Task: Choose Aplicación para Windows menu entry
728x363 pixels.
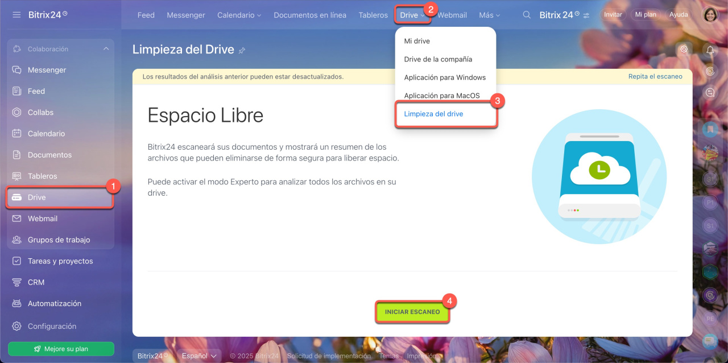Action: [x=445, y=77]
